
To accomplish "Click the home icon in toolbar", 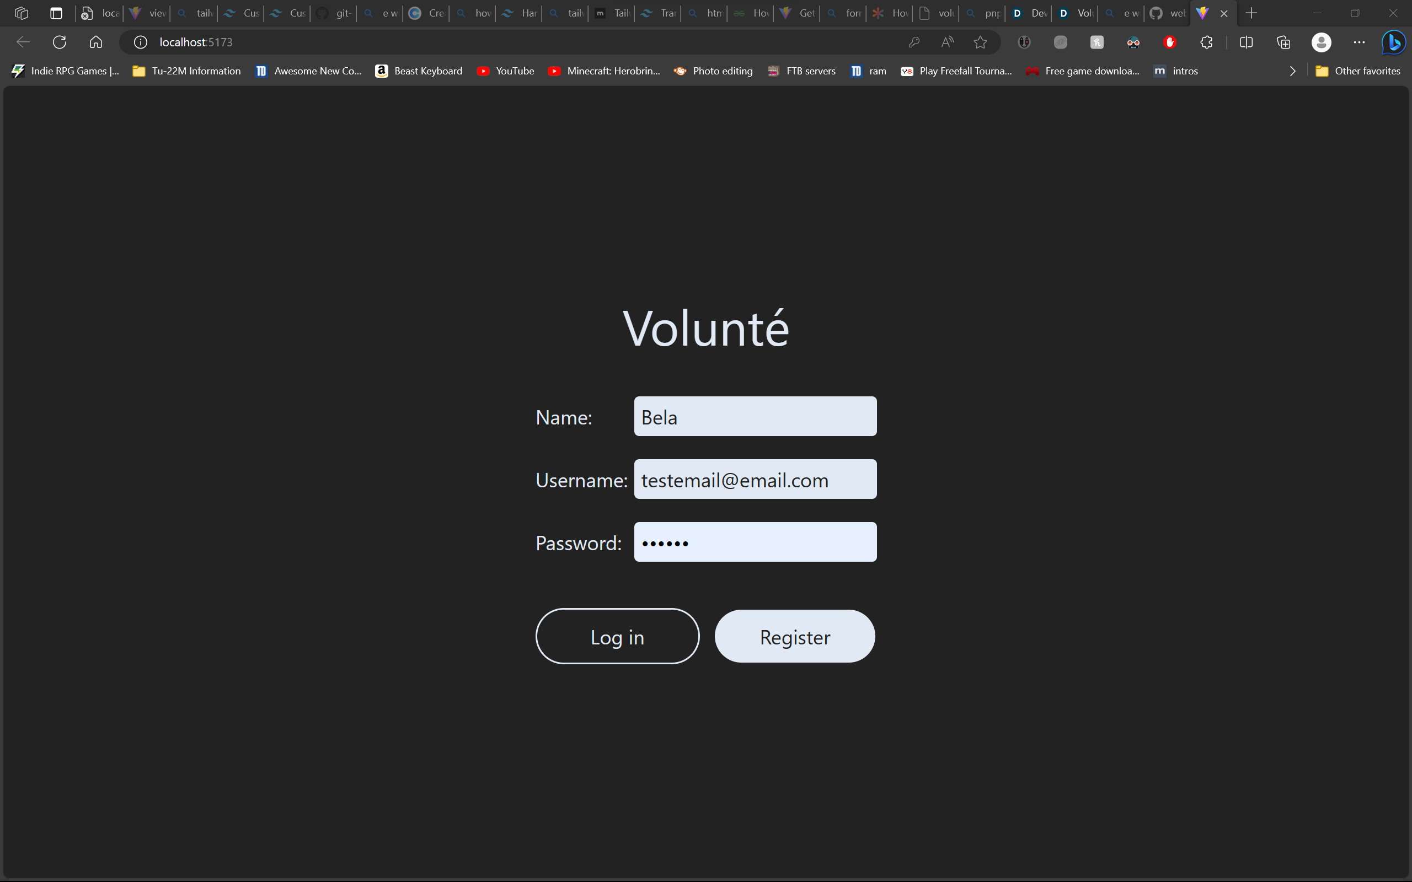I will [x=95, y=42].
